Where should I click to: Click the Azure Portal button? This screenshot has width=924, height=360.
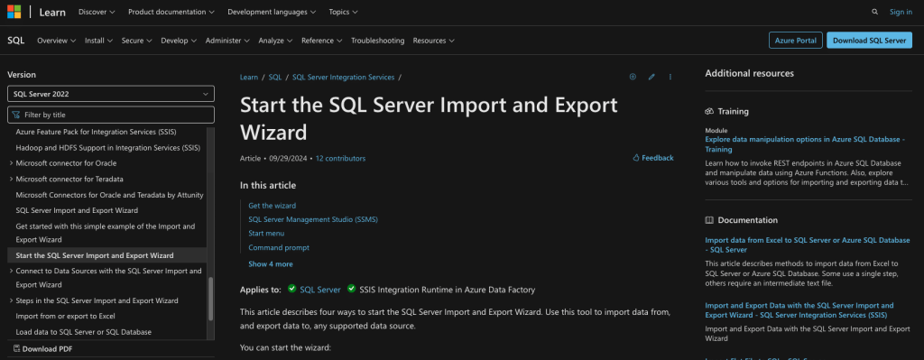pos(796,40)
